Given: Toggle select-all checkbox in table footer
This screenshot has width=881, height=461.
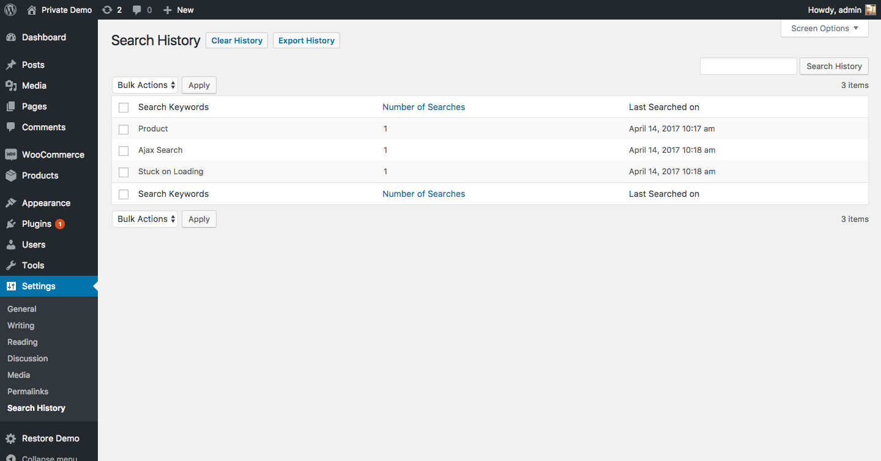Looking at the screenshot, I should tap(124, 194).
